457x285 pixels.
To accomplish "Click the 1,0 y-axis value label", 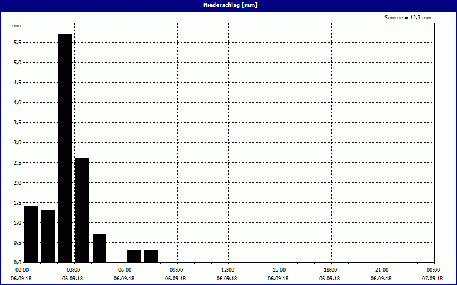I will [17, 223].
